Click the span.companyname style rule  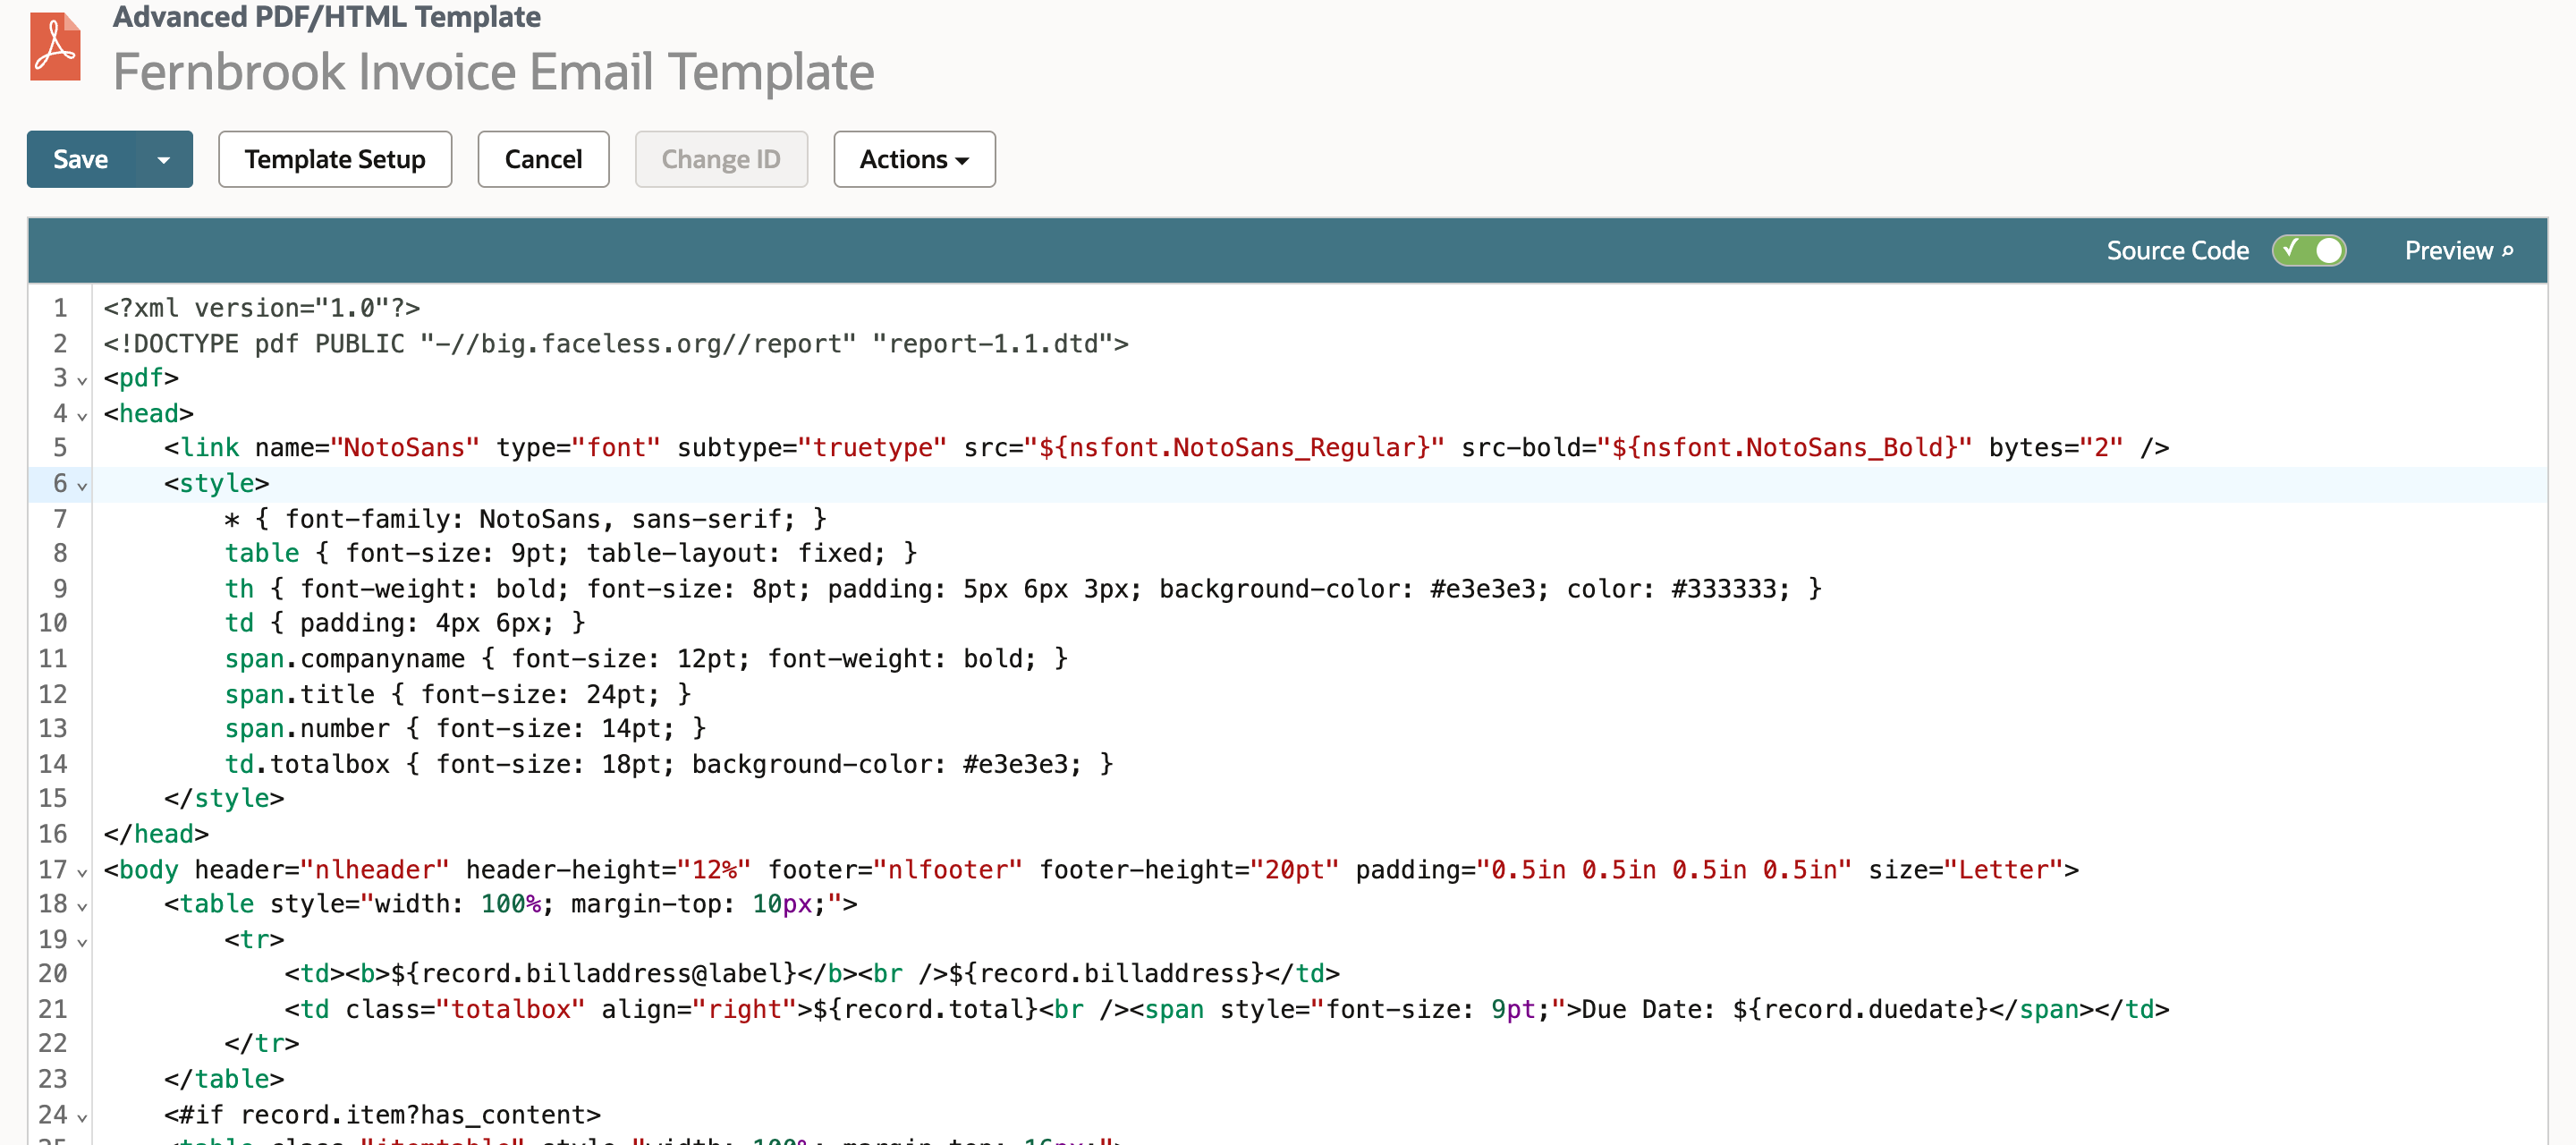[646, 658]
